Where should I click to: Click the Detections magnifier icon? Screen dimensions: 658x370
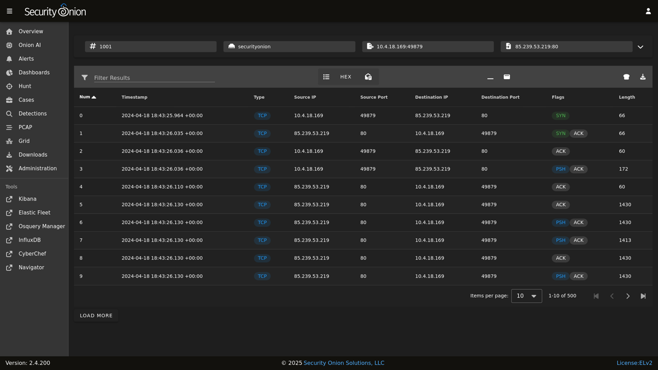coord(9,113)
